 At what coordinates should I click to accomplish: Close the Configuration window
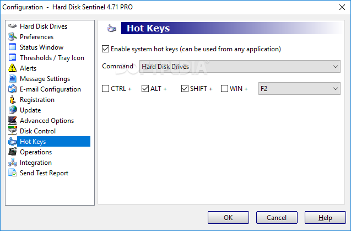[342, 7]
